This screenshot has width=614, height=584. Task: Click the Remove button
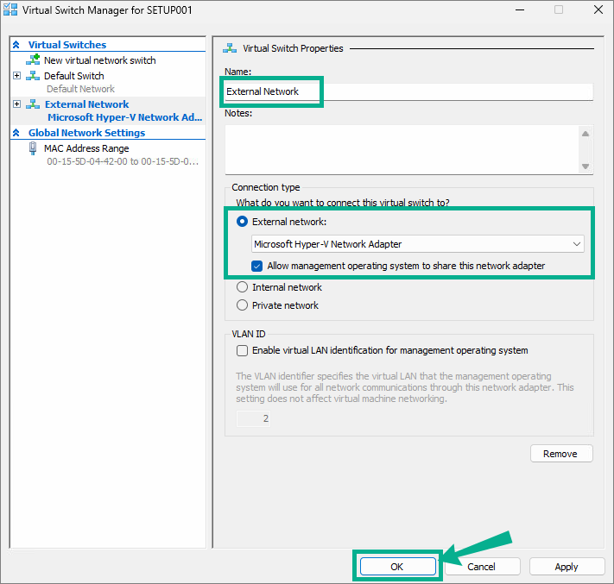click(x=561, y=454)
